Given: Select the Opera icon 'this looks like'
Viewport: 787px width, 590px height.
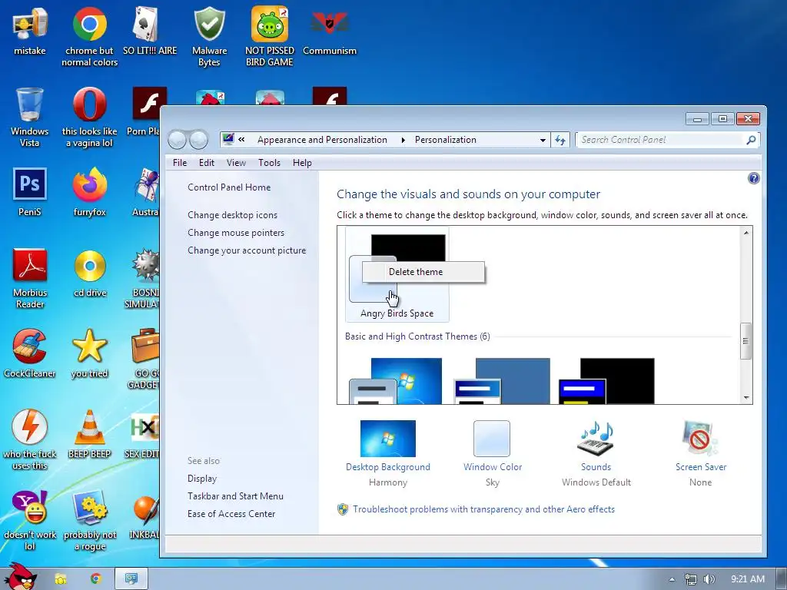Looking at the screenshot, I should click(89, 118).
